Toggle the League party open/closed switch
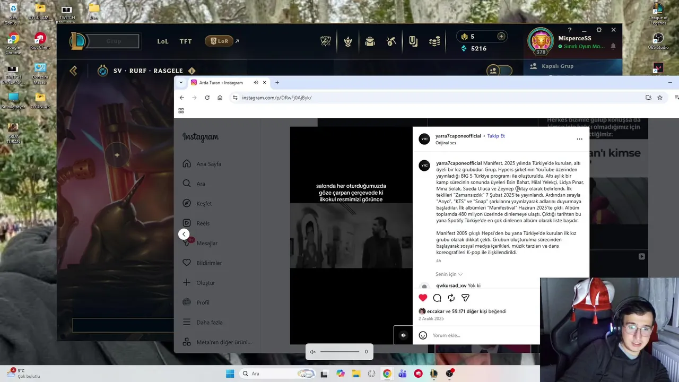This screenshot has height=382, width=679. (x=499, y=70)
